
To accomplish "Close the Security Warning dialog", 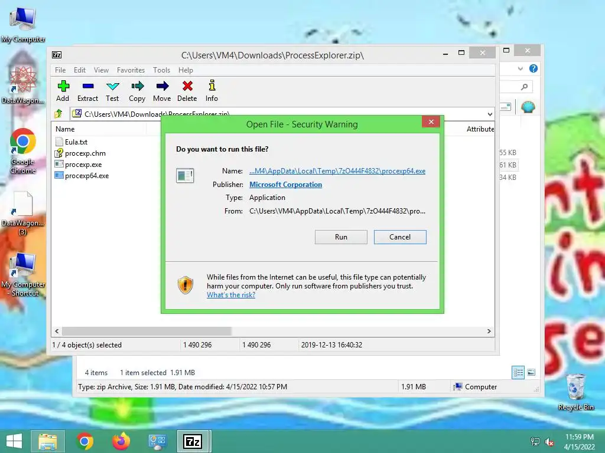I will click(x=431, y=122).
